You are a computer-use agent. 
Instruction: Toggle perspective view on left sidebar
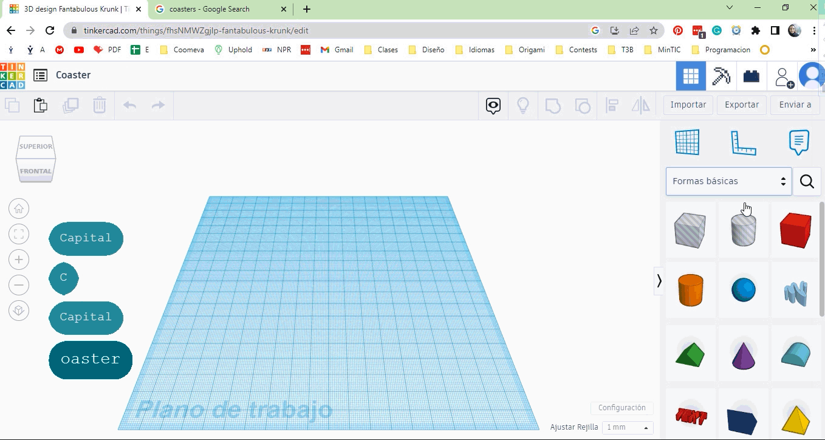[19, 311]
